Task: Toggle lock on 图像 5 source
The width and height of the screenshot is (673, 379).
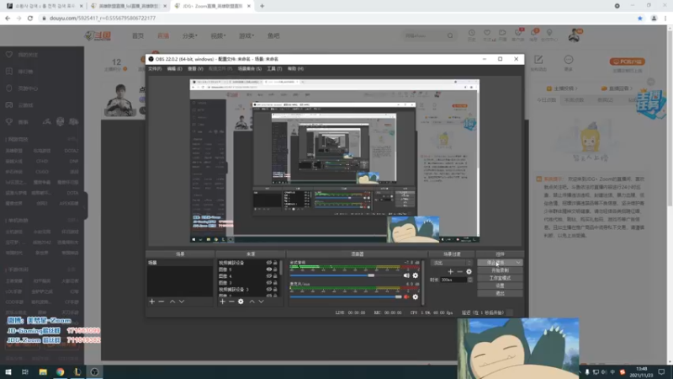Action: tap(275, 270)
